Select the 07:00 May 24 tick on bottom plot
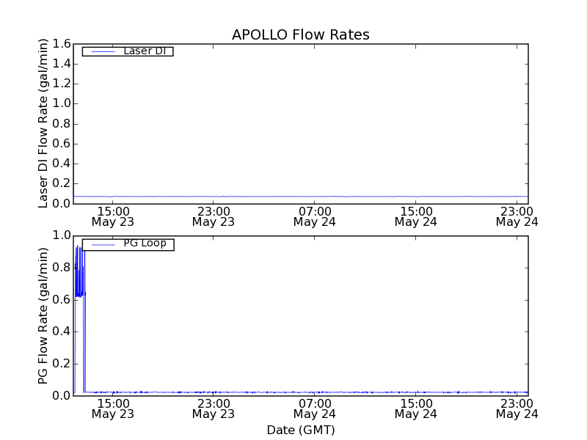This screenshot has width=587, height=440. point(314,408)
